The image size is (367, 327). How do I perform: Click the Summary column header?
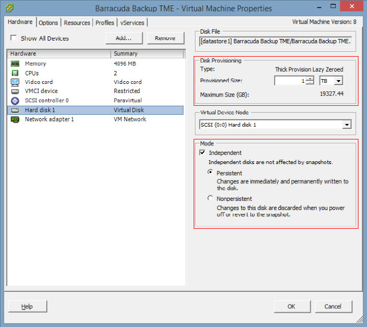coord(147,54)
